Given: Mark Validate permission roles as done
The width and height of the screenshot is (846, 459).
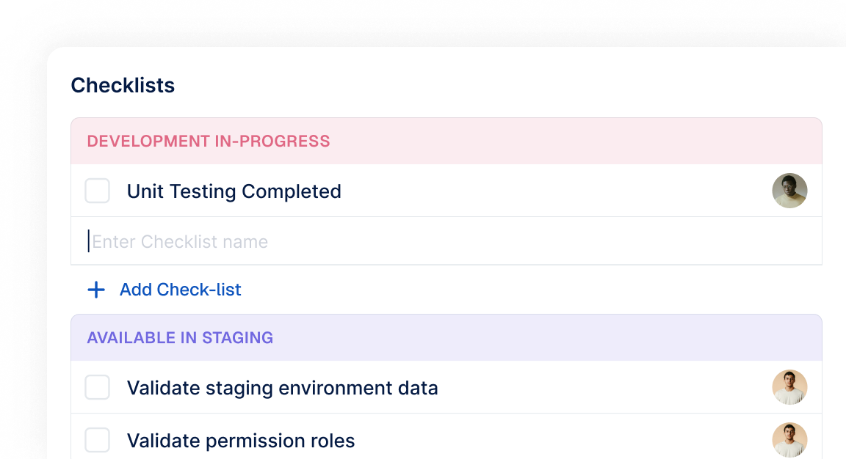Looking at the screenshot, I should pos(98,441).
